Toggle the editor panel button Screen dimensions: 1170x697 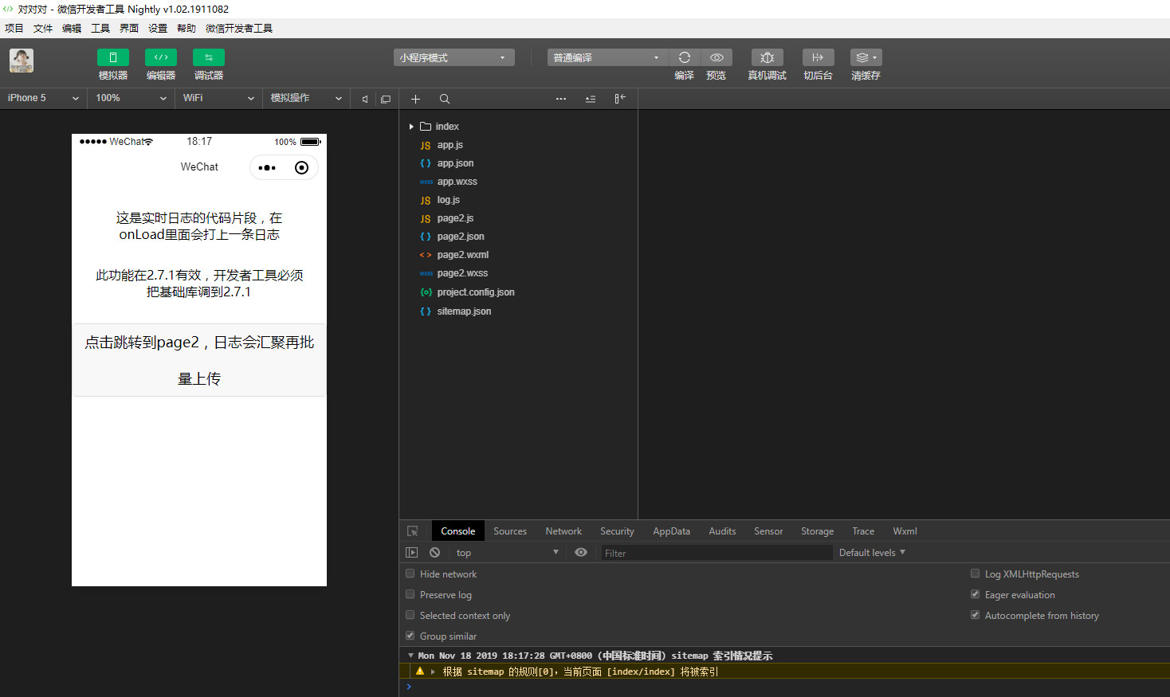pyautogui.click(x=161, y=57)
